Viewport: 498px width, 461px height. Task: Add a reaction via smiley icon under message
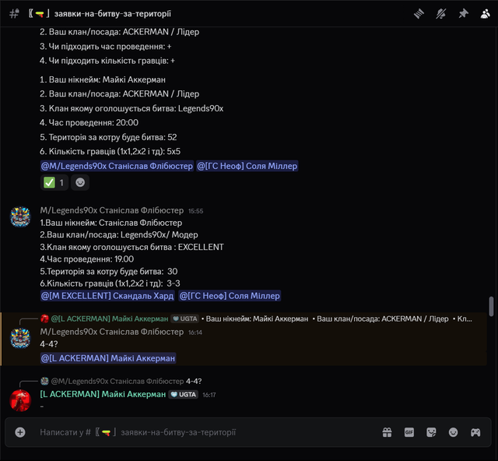pyautogui.click(x=80, y=182)
